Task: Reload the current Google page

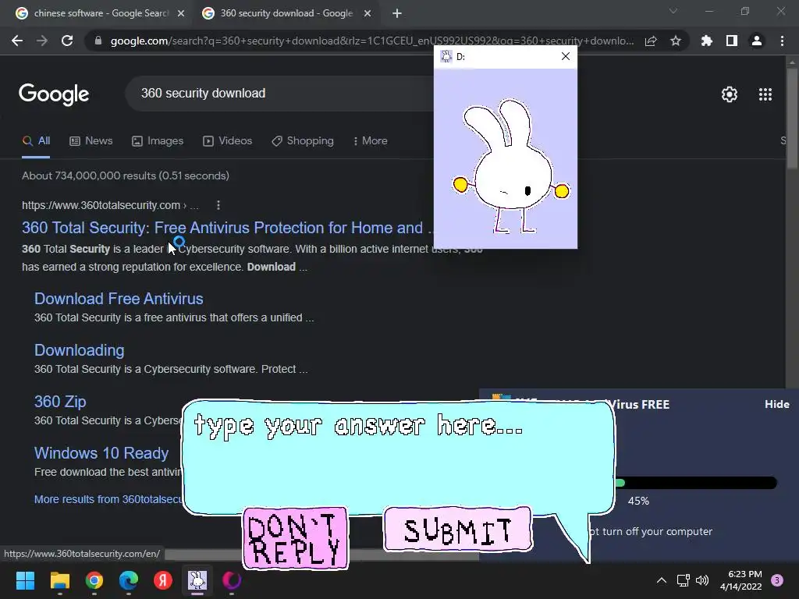Action: click(67, 41)
